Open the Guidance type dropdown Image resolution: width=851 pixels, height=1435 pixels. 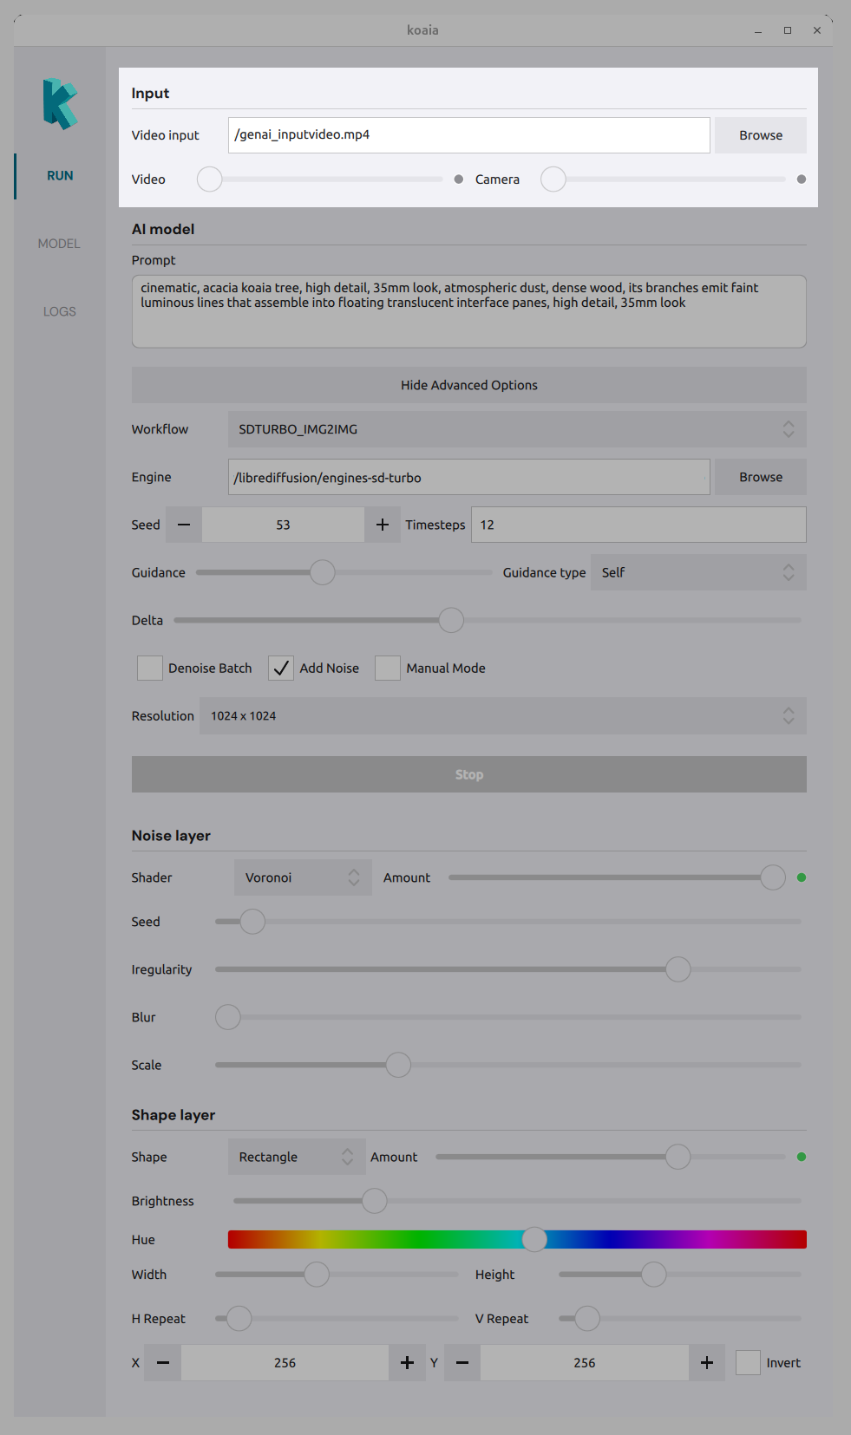pos(697,572)
